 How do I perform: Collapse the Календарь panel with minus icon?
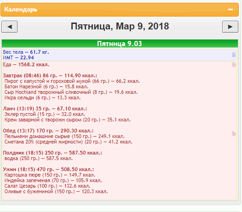(230, 9)
